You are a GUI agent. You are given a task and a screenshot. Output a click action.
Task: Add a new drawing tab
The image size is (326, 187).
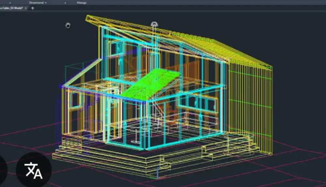(x=32, y=8)
